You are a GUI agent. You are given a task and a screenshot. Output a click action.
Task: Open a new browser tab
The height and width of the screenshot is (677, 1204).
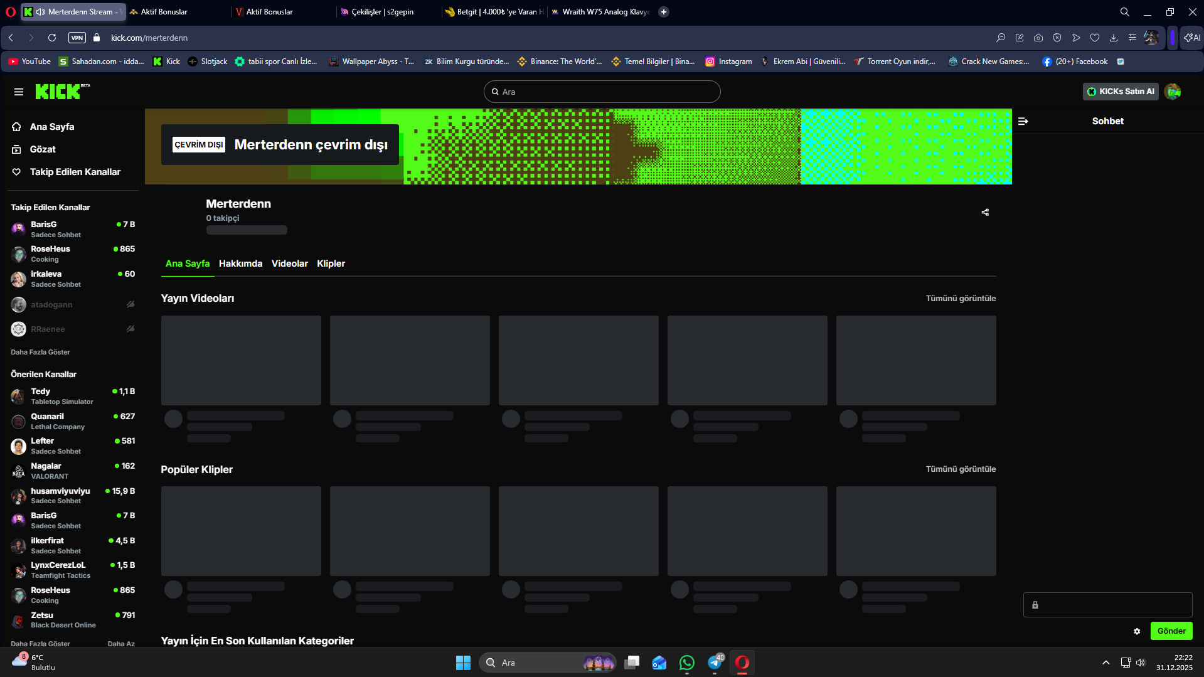(664, 12)
